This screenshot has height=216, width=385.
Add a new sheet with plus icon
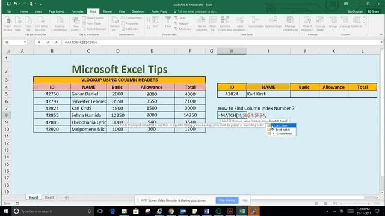click(67, 197)
